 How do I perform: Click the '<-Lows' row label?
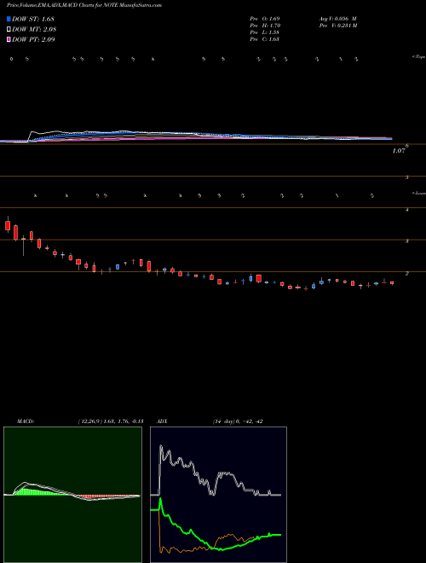(419, 193)
